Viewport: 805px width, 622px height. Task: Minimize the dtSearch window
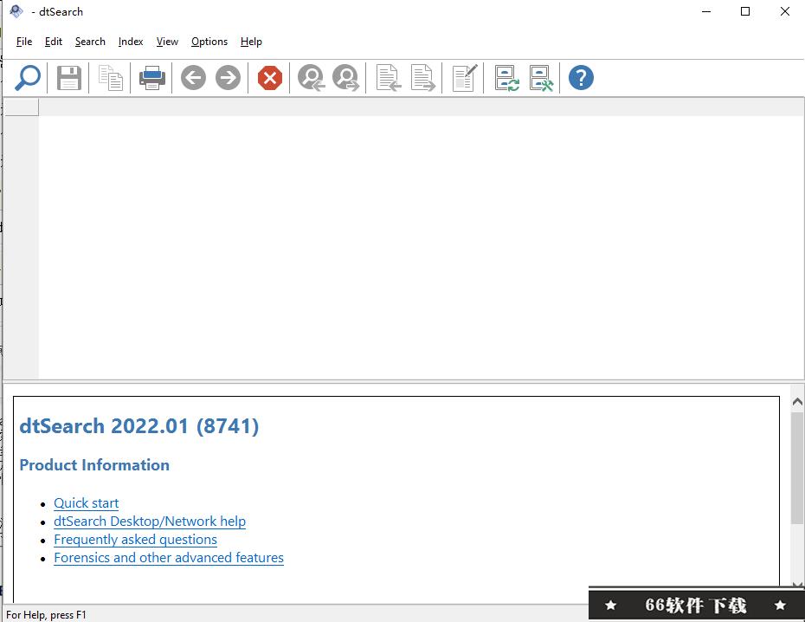pos(706,11)
